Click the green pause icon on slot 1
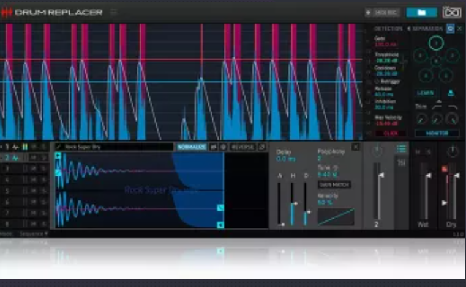Viewport: 466px width, 287px height. (x=25, y=147)
